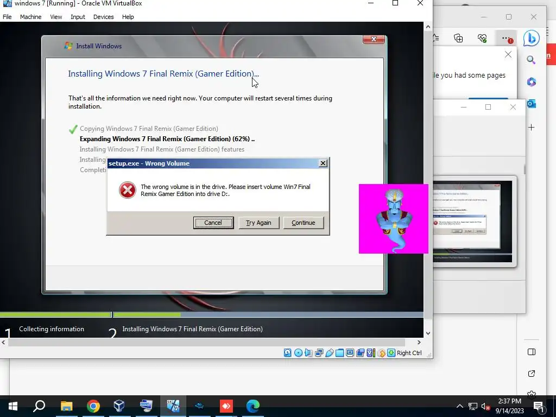Click Cancel in the Wrong Volume dialog
Screen dimensions: 556x417
point(213,223)
